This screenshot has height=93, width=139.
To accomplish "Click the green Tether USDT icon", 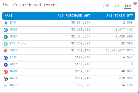I will point(6,37).
